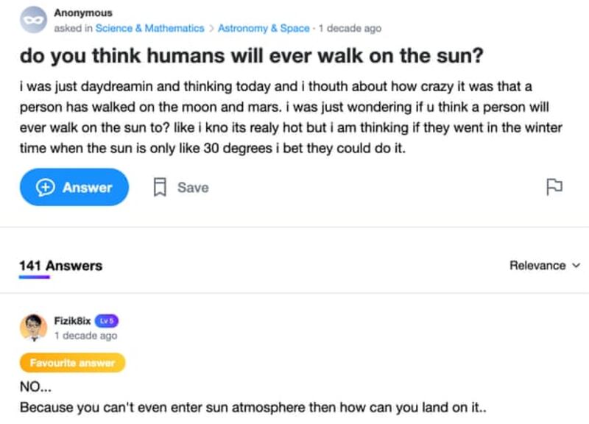Click the Favourite answer badge

point(72,363)
